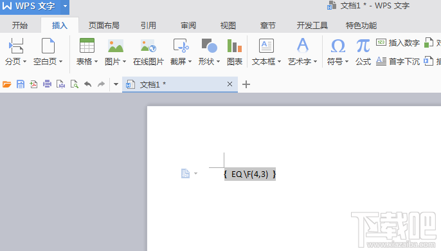Click the 首字下沉 drop cap button

pos(398,61)
